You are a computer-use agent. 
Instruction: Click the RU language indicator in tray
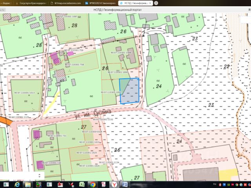pos(215,184)
